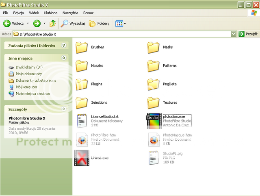Select the PhotoMasque.htm file icon
This screenshot has height=196, width=260.
coord(154,139)
